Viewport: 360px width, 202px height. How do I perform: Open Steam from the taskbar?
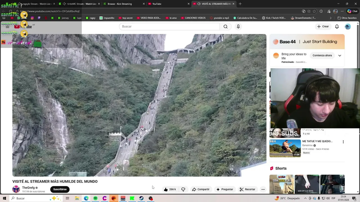click(141, 198)
